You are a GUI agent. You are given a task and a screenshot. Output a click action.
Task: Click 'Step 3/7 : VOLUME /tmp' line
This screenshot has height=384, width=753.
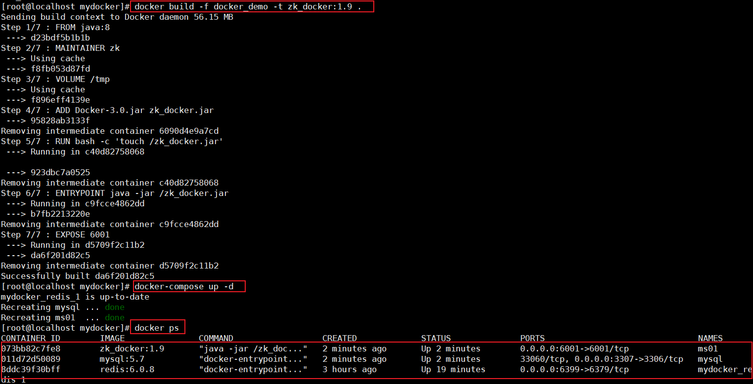(x=55, y=79)
